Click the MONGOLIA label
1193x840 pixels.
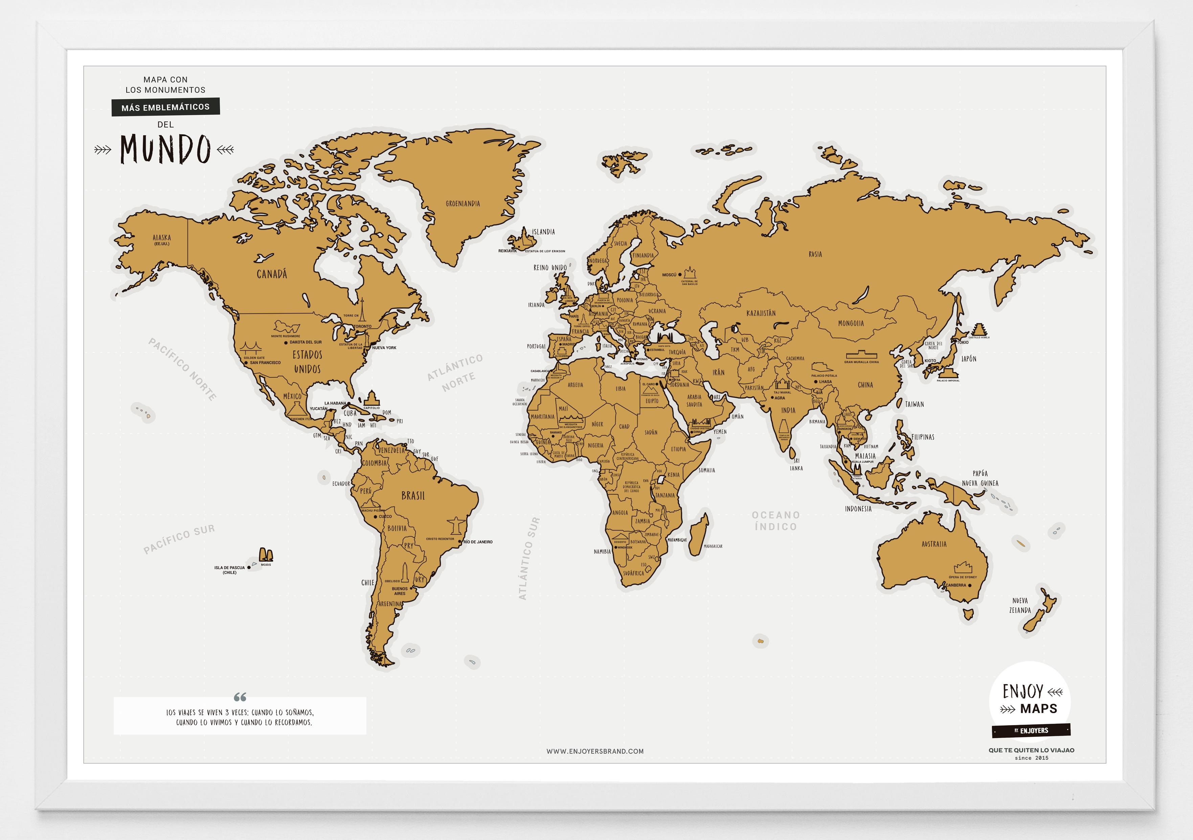851,323
